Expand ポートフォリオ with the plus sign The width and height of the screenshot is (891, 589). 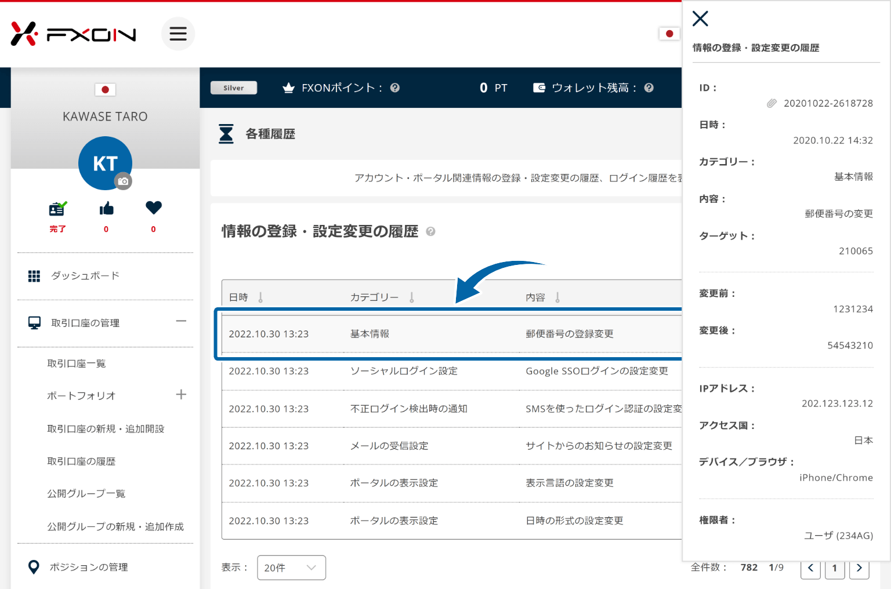(x=181, y=394)
